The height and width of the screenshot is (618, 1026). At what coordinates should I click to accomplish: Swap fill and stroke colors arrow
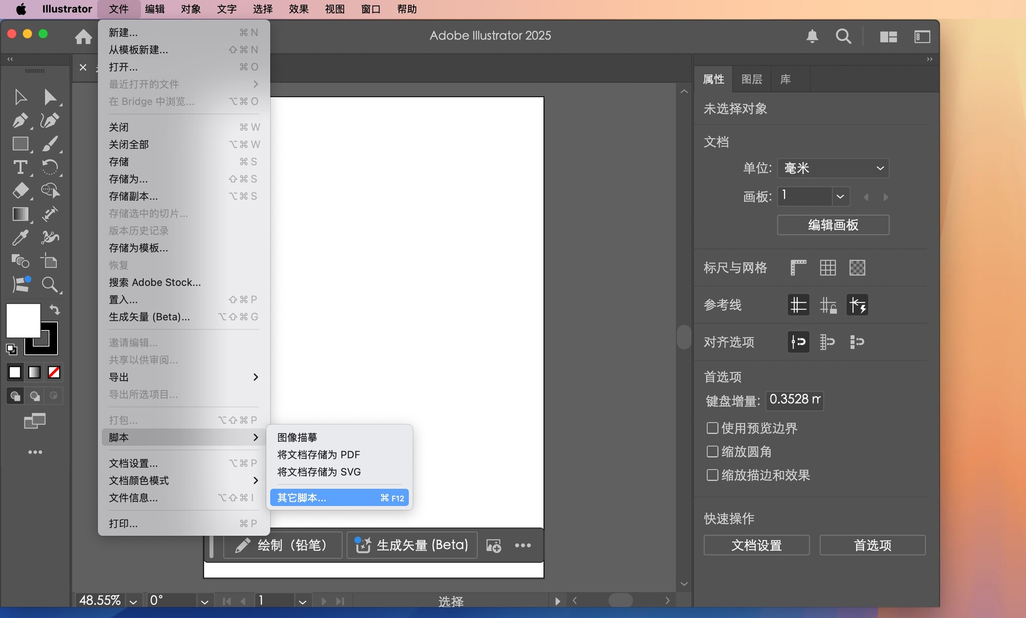pyautogui.click(x=55, y=310)
